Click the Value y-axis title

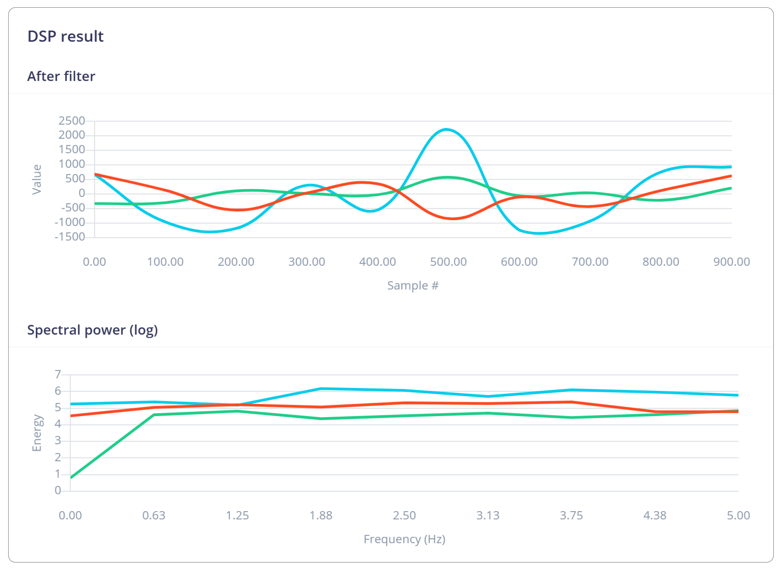(37, 179)
